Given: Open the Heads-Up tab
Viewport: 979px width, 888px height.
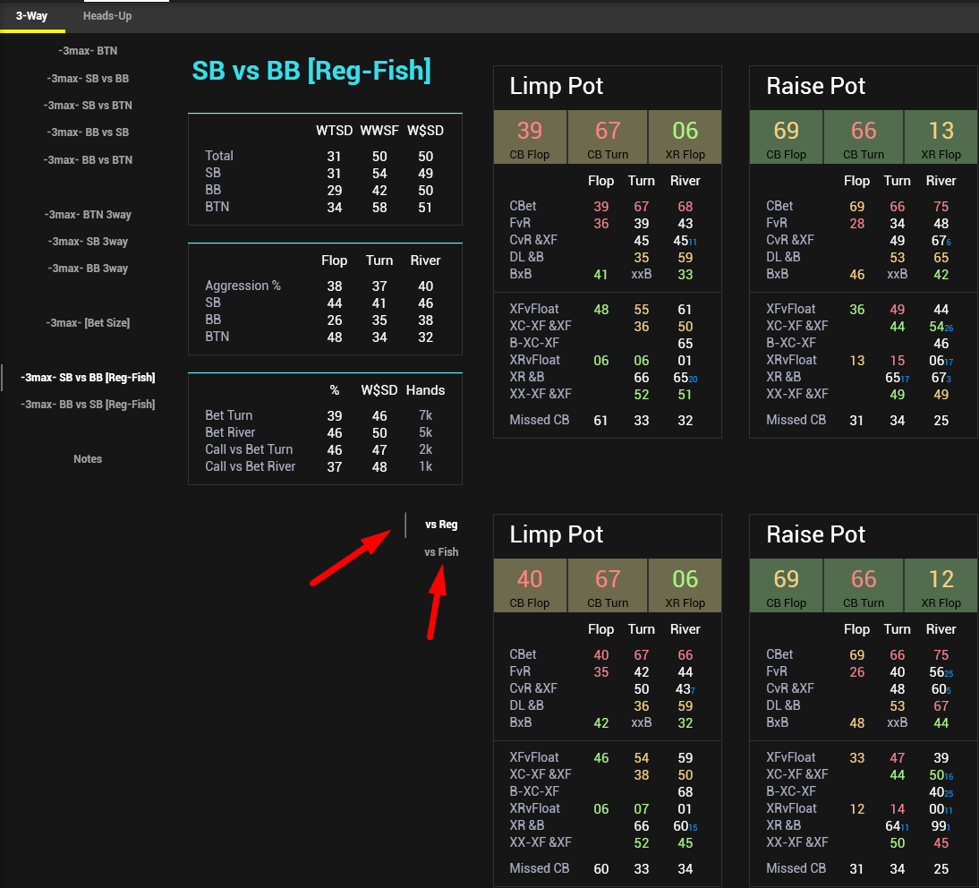Looking at the screenshot, I should [x=107, y=16].
